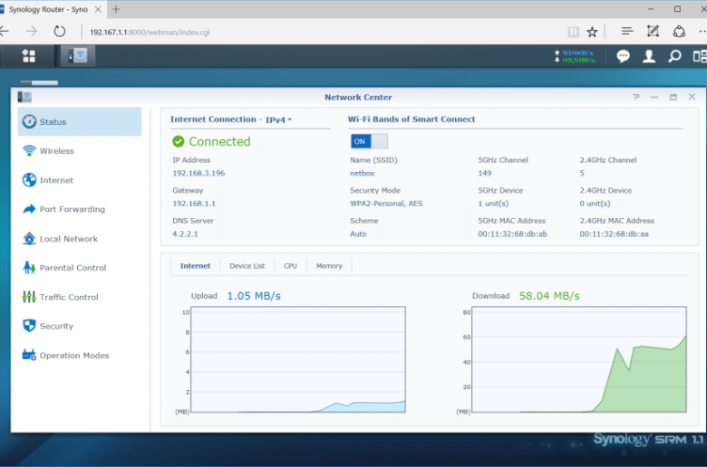Open the Traffic Control section
Viewport: 707px width, 467px height.
[80, 297]
